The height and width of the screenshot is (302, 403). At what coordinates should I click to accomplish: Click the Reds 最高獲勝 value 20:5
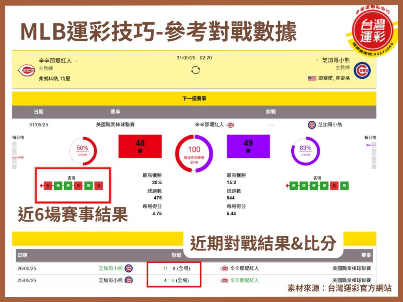[157, 182]
